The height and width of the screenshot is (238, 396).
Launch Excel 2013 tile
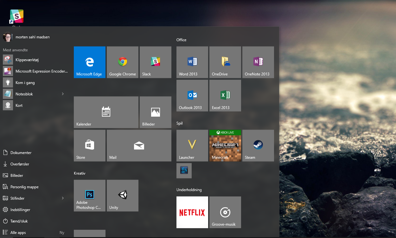point(225,95)
